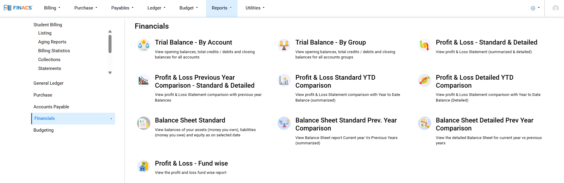Viewport: 564px width, 183px height.
Task: Open the Trial Balance - By Account scales icon
Action: 144,45
